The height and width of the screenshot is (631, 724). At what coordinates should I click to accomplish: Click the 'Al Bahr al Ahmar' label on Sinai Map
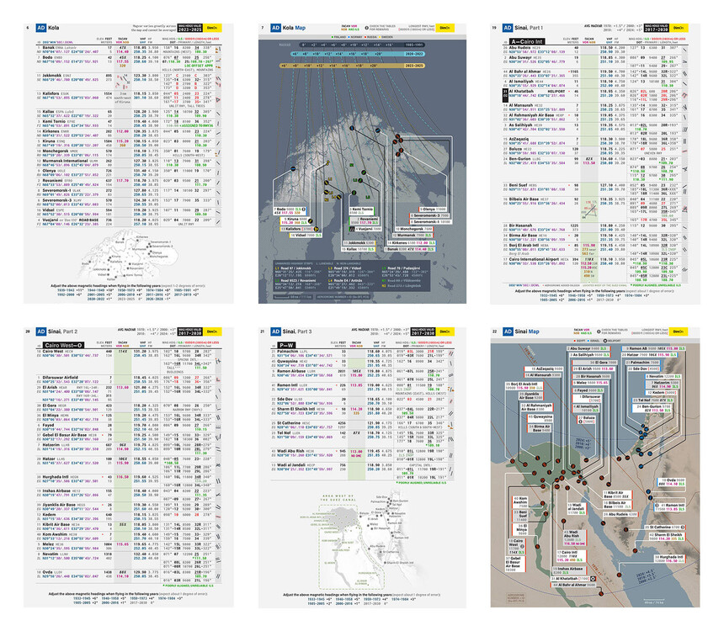(572, 585)
